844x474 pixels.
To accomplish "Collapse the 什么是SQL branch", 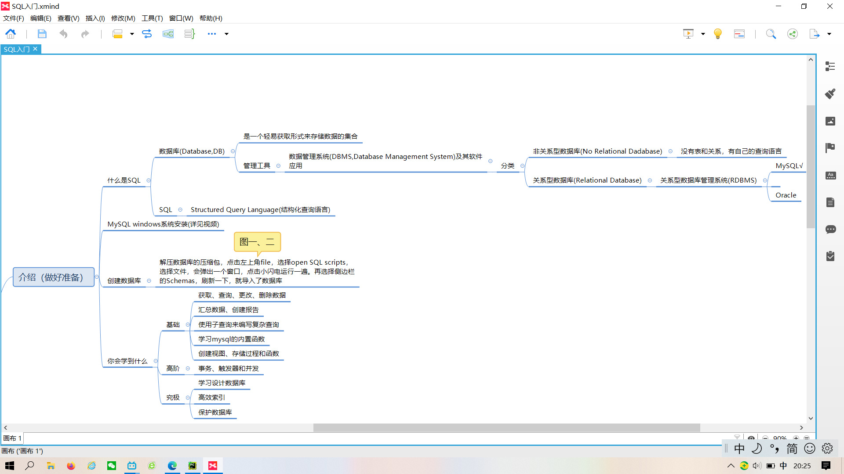I will 149,180.
